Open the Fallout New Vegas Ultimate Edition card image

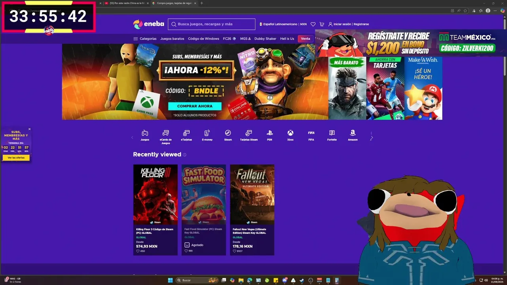coord(252,194)
